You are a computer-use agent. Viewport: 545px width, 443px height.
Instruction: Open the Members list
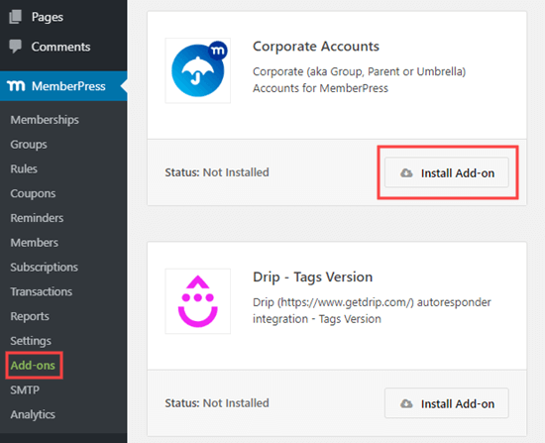click(x=34, y=243)
